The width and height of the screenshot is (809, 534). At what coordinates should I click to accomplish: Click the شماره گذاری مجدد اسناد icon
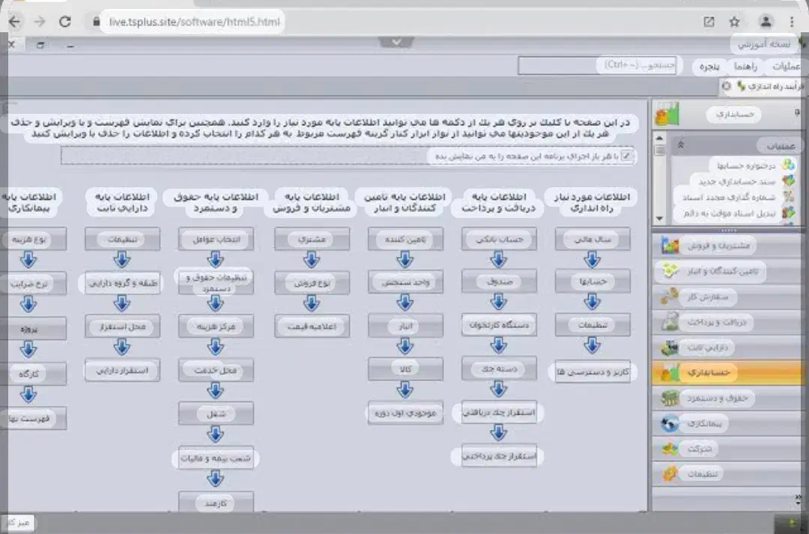(788, 197)
